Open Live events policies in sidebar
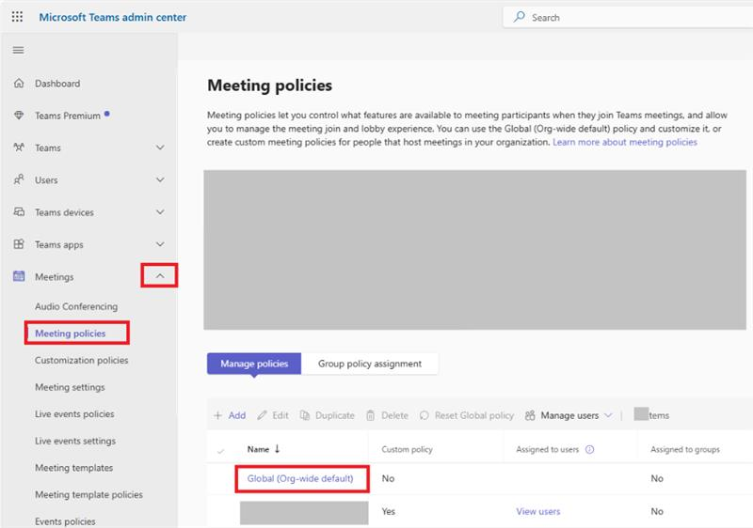This screenshot has height=528, width=753. pyautogui.click(x=74, y=414)
